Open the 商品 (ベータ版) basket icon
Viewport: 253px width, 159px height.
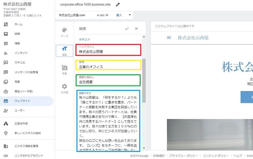pos(6,91)
